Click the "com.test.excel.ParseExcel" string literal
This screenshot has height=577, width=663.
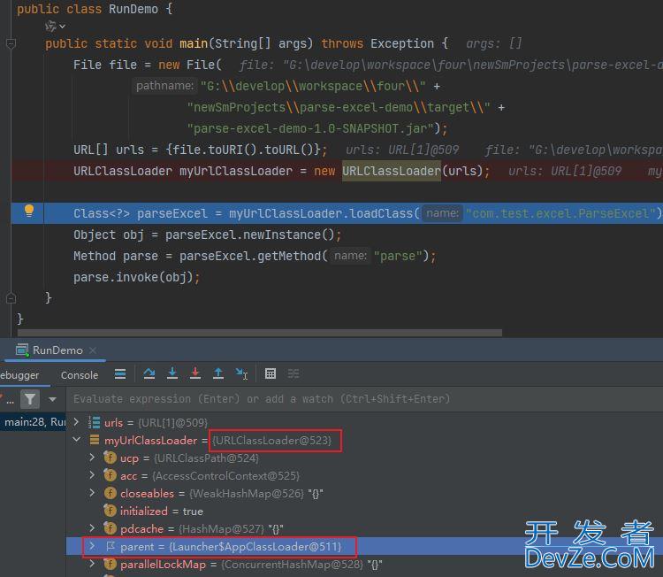pos(560,213)
